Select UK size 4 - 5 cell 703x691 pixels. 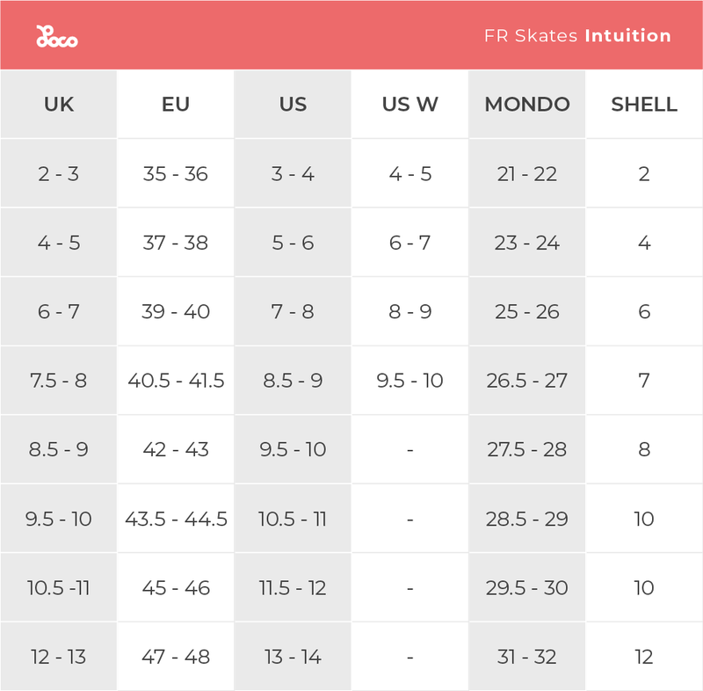(59, 243)
